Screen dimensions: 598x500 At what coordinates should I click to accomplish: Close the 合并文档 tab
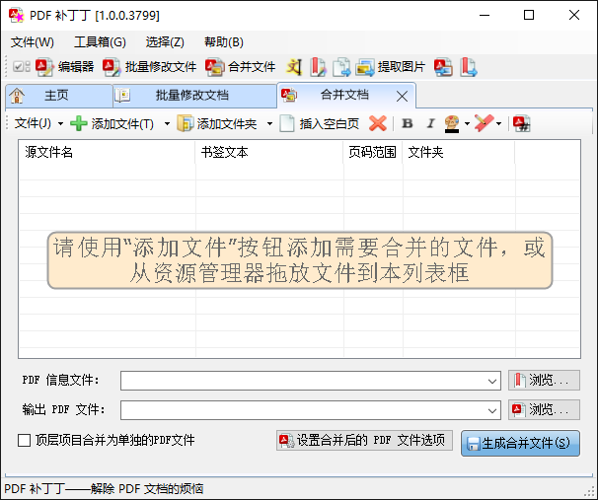click(402, 96)
